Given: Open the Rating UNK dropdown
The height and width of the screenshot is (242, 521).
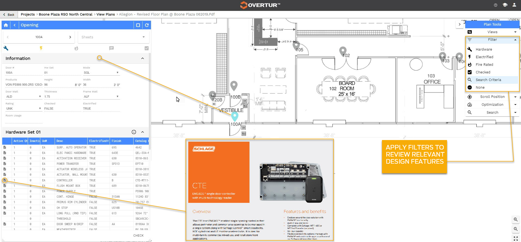Looking at the screenshot, I should [x=24, y=109].
